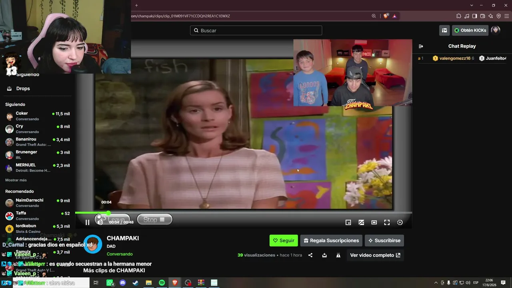Screen dimensions: 512x288
Task: Open Cry's channel in the sidebar
Action: [x=38, y=129]
